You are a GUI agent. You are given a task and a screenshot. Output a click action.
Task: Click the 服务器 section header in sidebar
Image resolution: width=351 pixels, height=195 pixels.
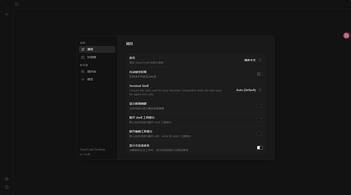pos(84,65)
